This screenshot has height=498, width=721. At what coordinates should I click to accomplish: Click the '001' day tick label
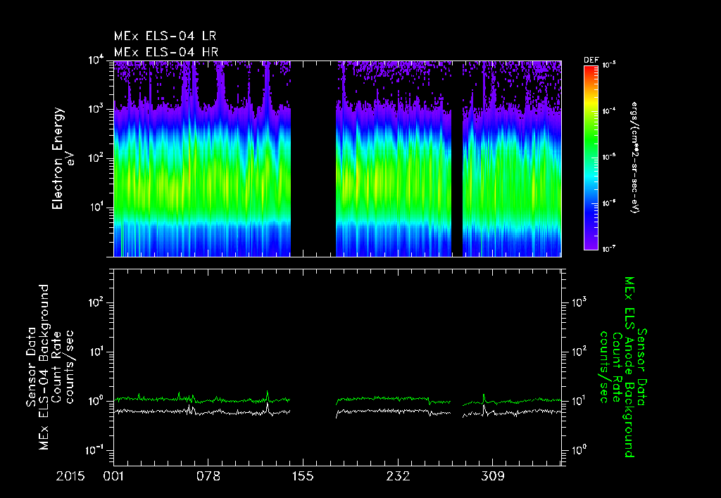113,476
